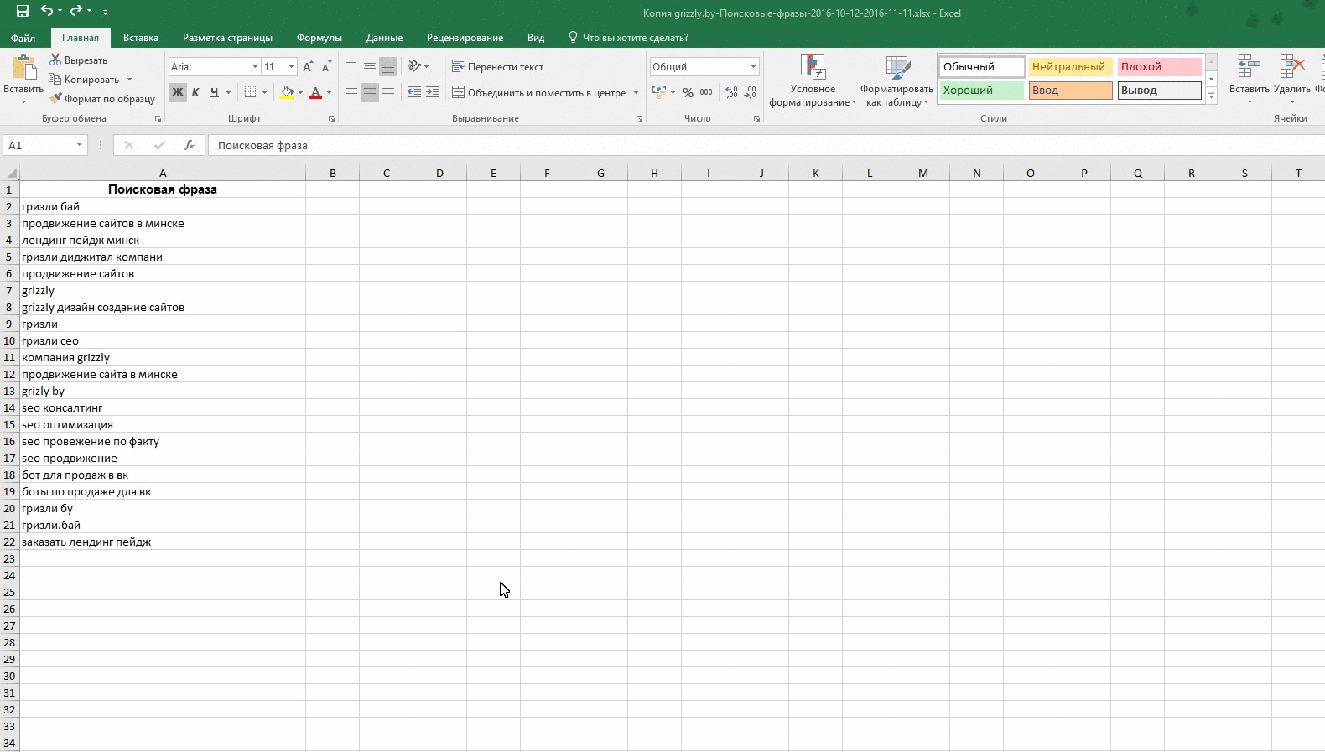Undo the last action
Screen dimensions: 1325x752
pyautogui.click(x=47, y=11)
